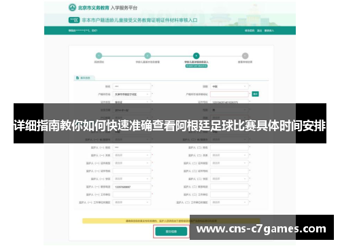
Task: Click the green district badge before the page title
Action: coord(74,20)
